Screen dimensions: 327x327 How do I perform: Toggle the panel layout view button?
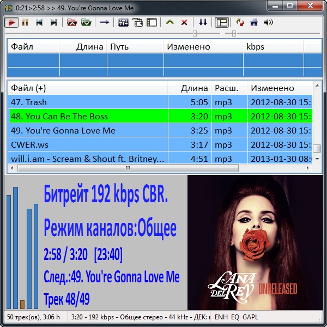tap(221, 22)
